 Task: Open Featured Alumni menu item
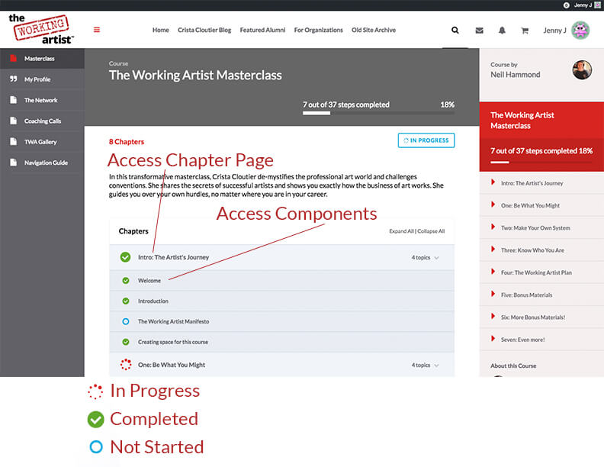262,31
